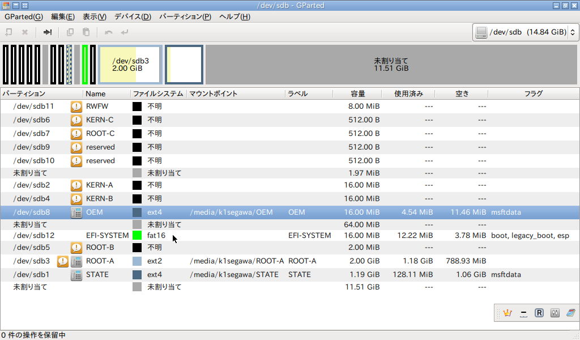580x340 pixels.
Task: Sort by Name column header
Action: (x=106, y=93)
